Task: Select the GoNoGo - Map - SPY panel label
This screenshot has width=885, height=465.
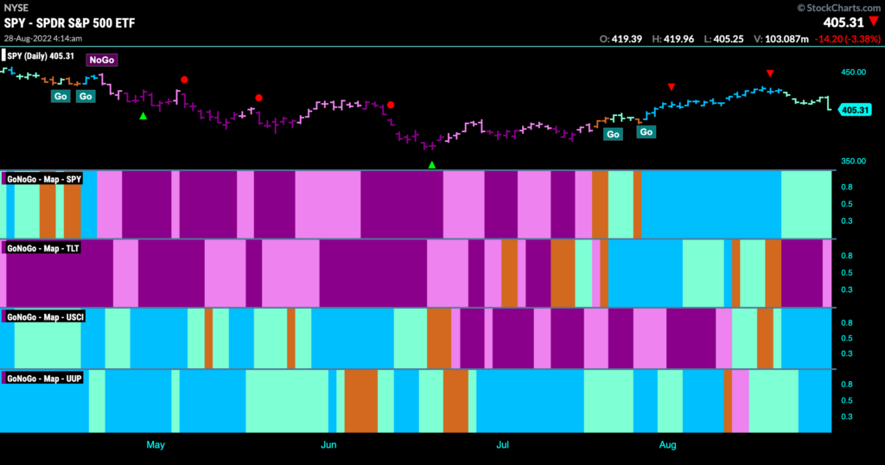Action: pos(43,179)
